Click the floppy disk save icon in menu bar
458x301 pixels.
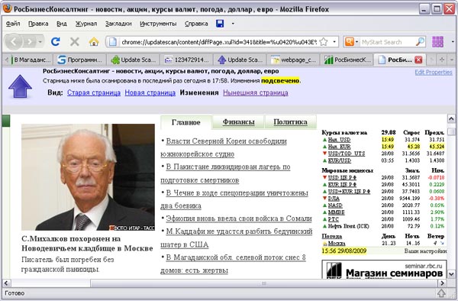pyautogui.click(x=220, y=24)
